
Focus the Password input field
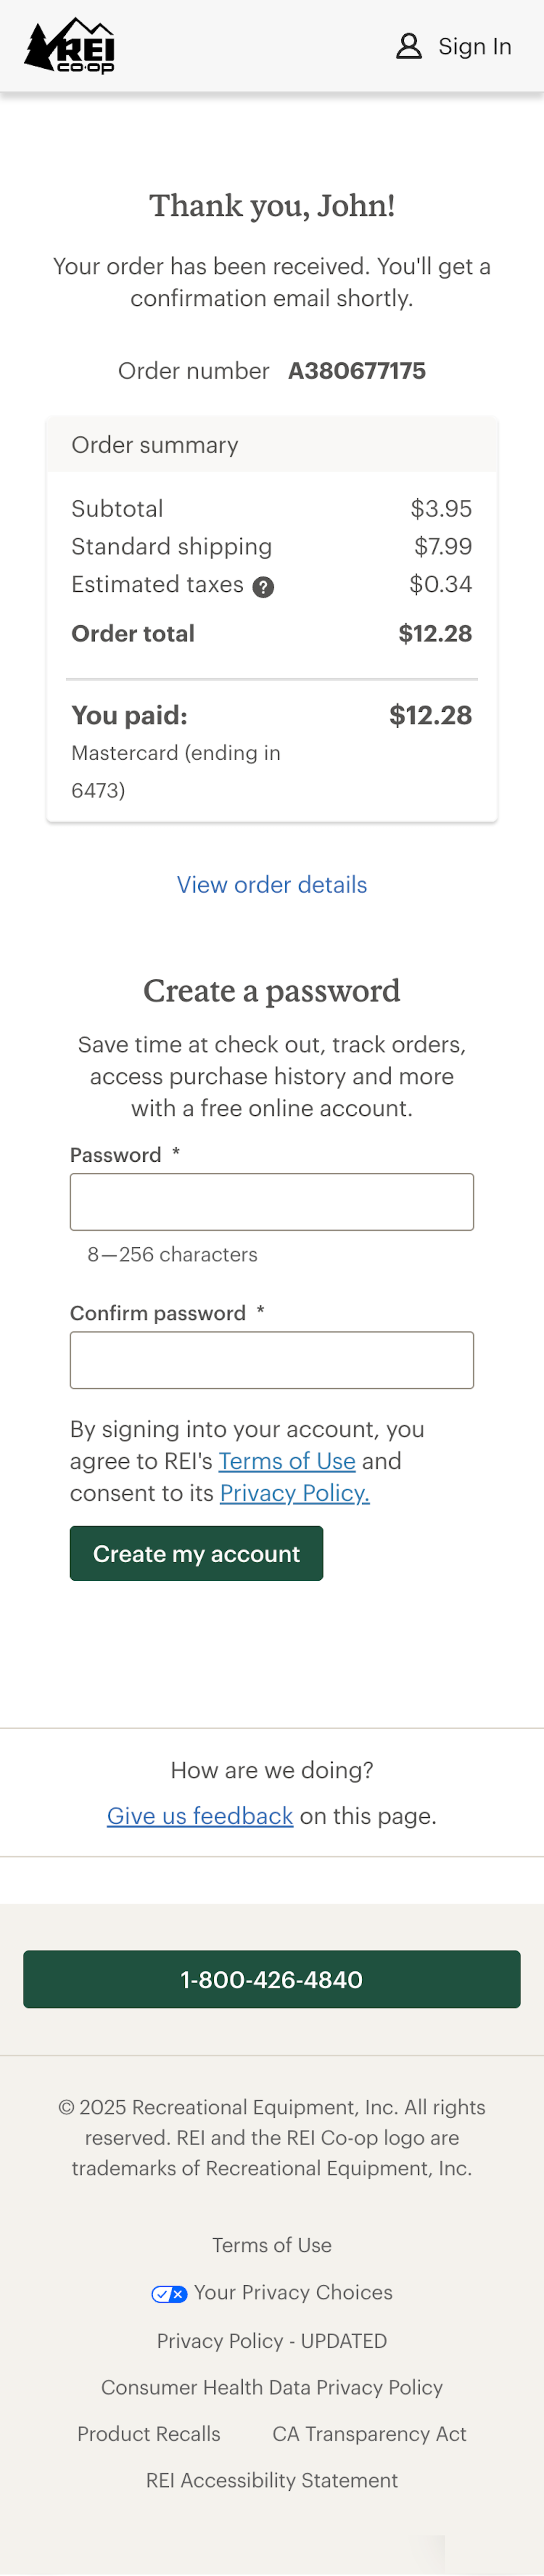pyautogui.click(x=272, y=1202)
